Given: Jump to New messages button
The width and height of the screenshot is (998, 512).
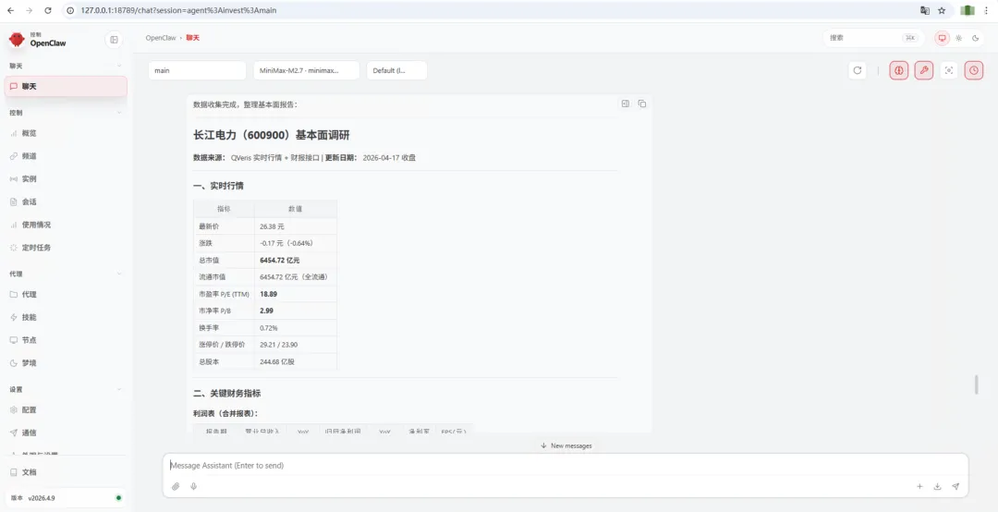Looking at the screenshot, I should [x=566, y=445].
